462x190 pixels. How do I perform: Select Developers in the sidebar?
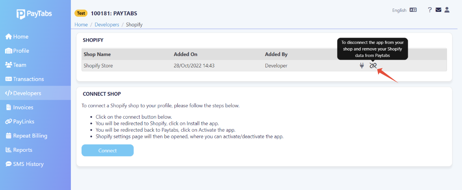tap(35, 93)
